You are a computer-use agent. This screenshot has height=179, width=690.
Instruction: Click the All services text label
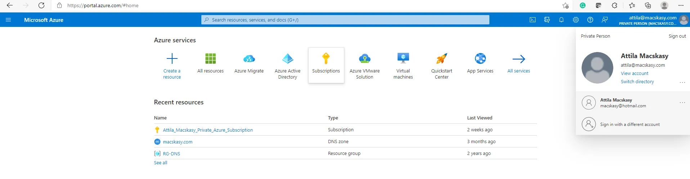(519, 71)
